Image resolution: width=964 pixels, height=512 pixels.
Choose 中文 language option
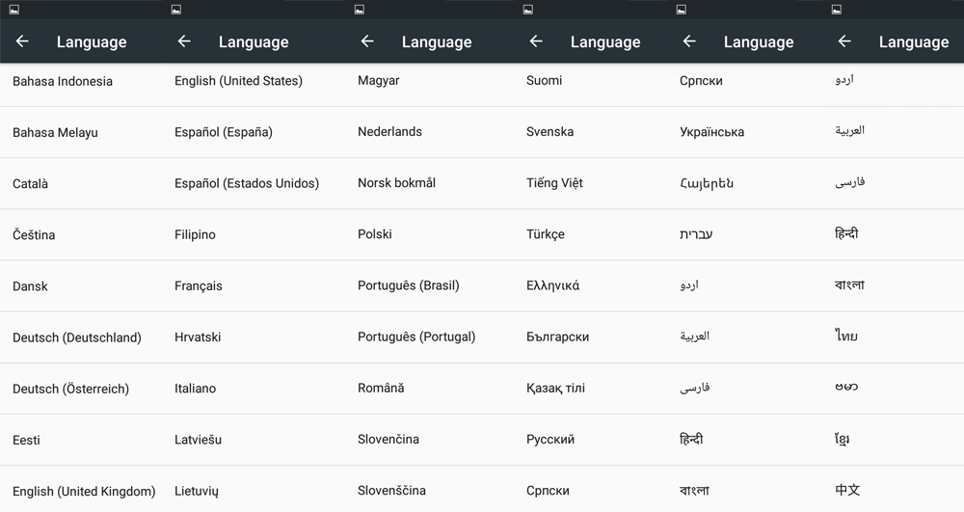(847, 491)
